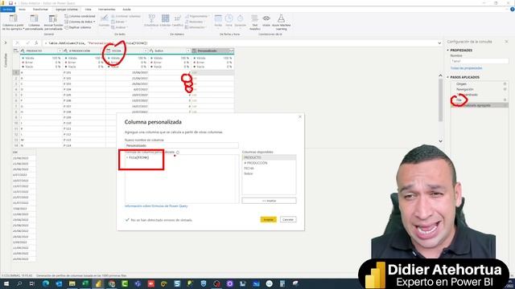Expand the formula bar with the chevron

pyautogui.click(x=439, y=43)
